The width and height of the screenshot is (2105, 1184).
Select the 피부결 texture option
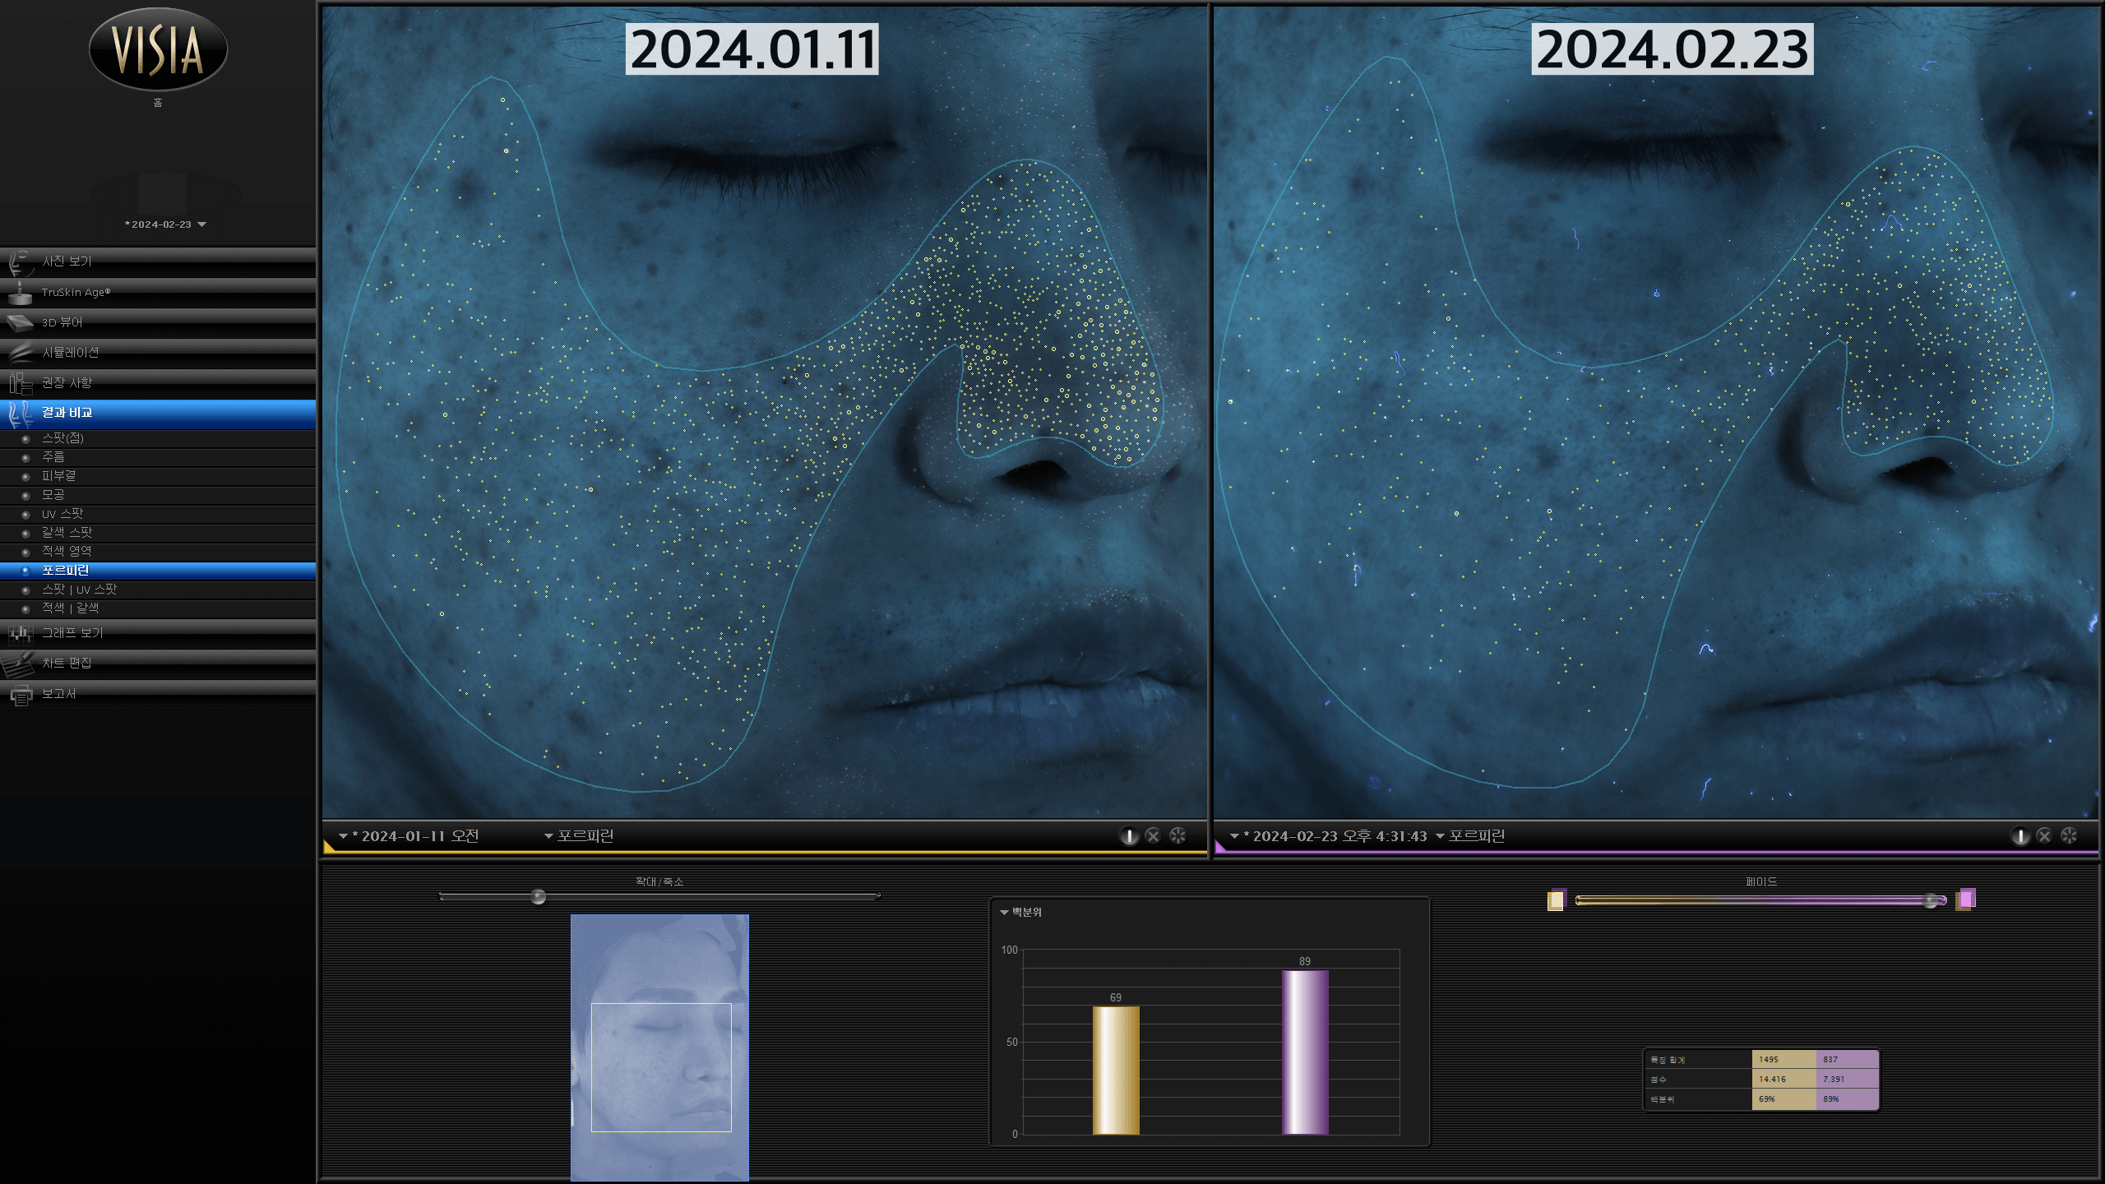tap(158, 476)
